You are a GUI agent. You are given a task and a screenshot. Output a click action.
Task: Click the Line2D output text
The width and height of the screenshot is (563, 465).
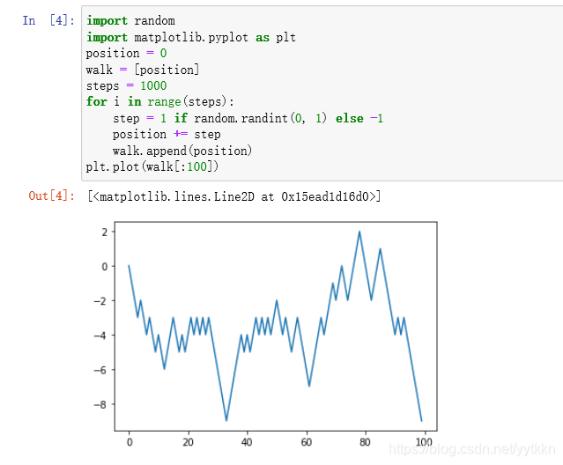click(x=234, y=196)
